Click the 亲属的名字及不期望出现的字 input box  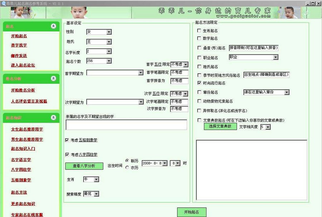pos(126,125)
